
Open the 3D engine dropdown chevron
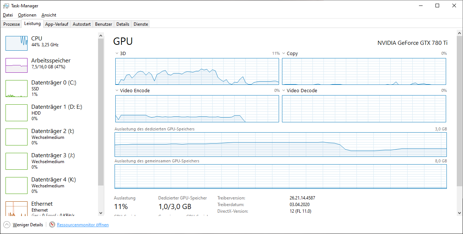pos(117,54)
